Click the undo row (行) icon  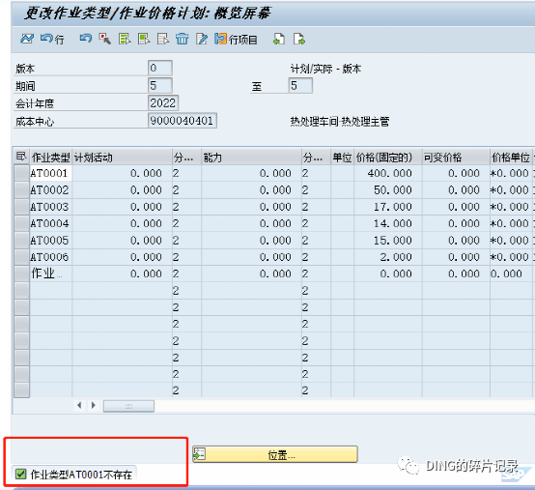[52, 39]
